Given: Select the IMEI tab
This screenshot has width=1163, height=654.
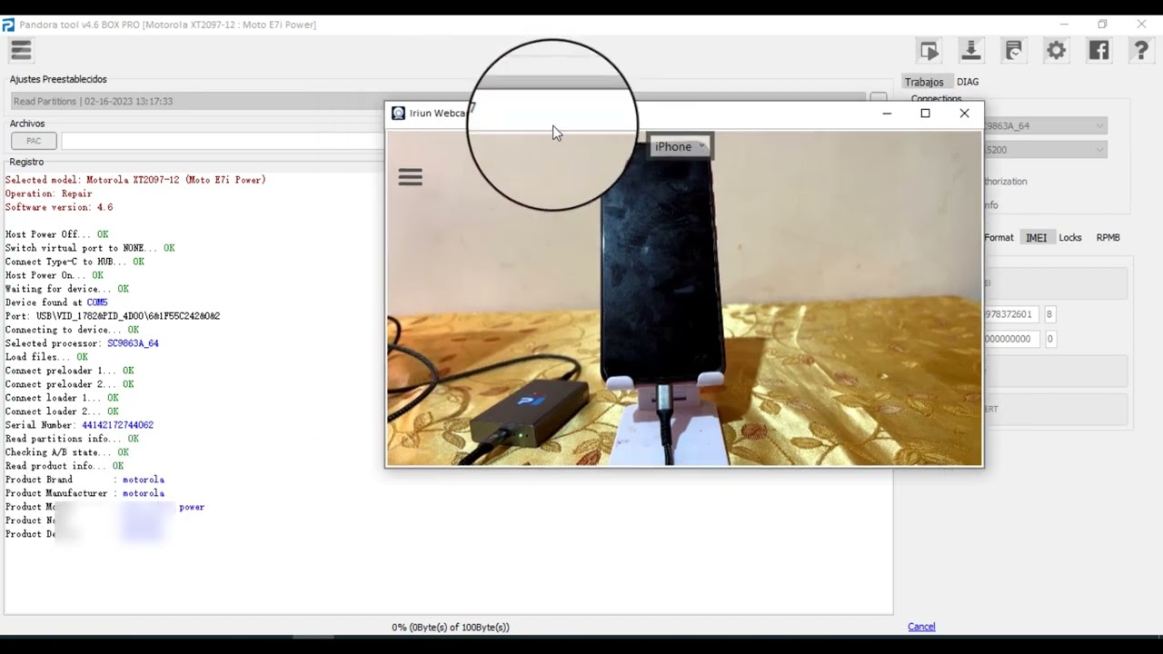Looking at the screenshot, I should click(x=1036, y=238).
